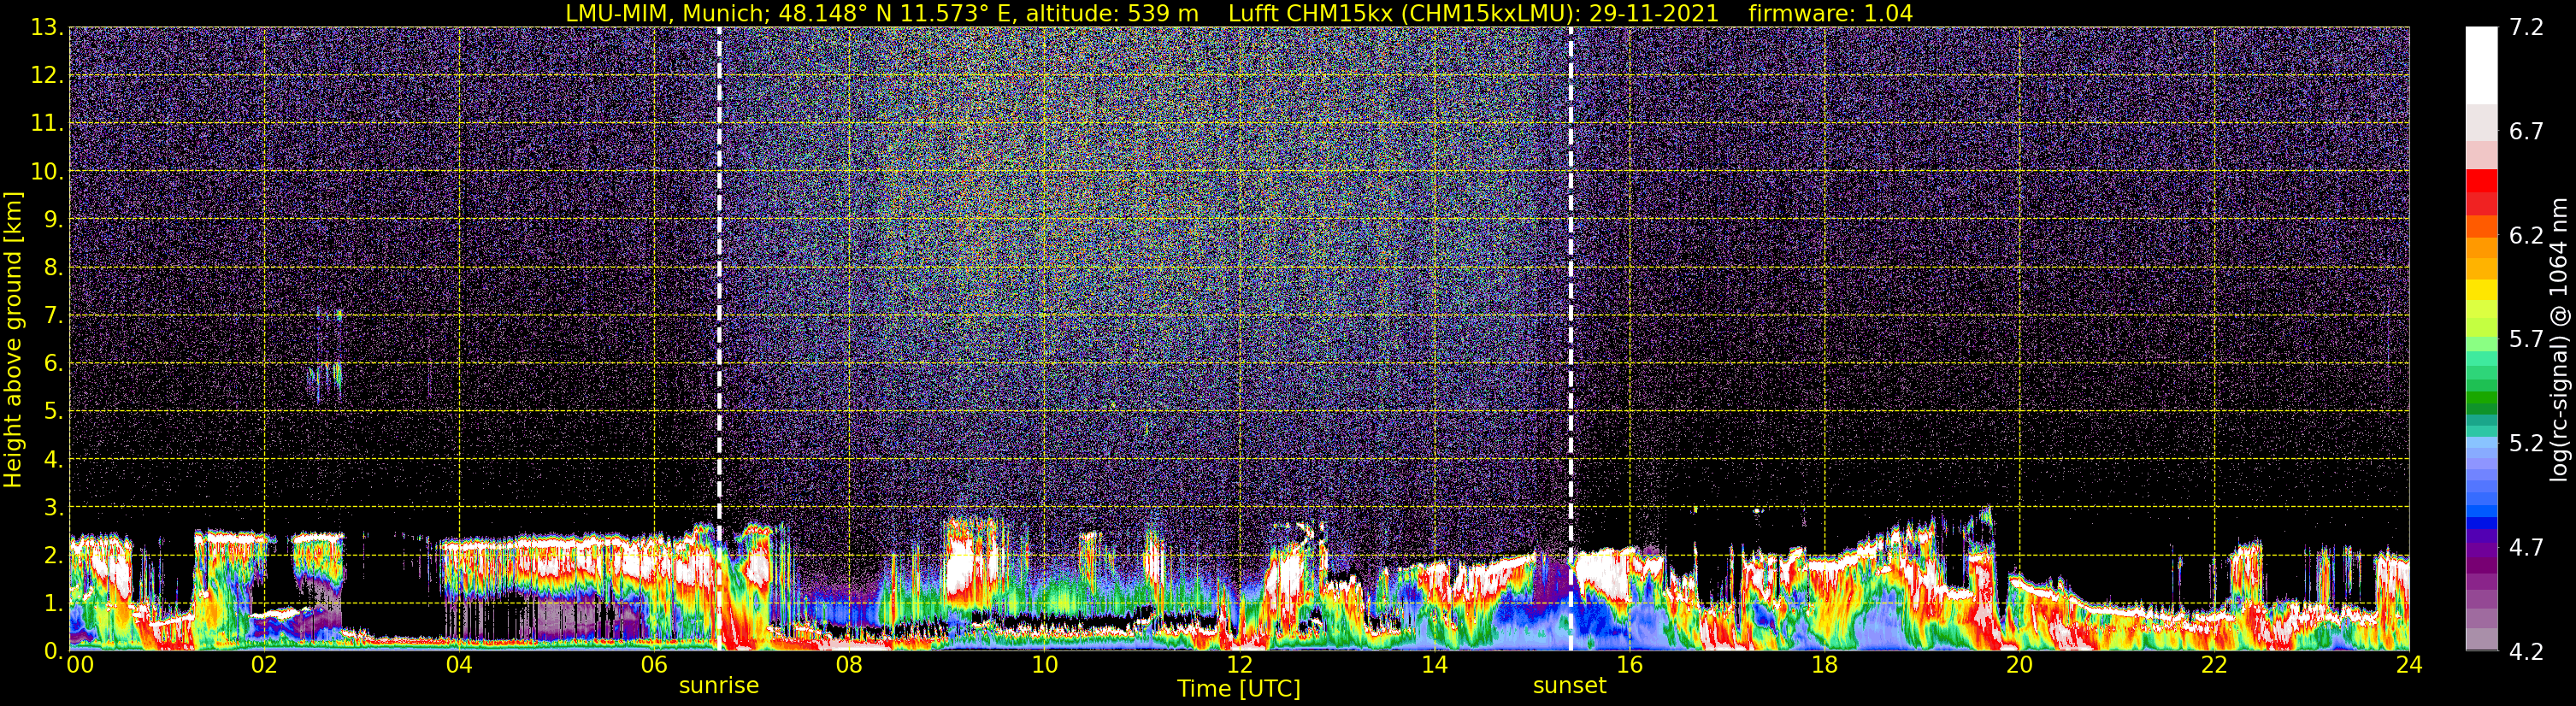2576x706 pixels.
Task: Click the '24' time tick label
Action: (2409, 666)
